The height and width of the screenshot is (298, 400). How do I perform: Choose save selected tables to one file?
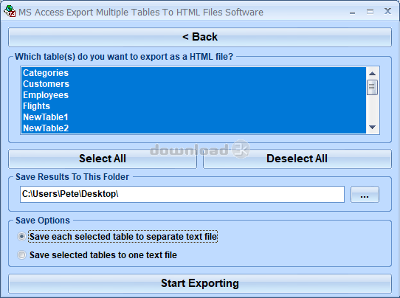click(x=21, y=255)
